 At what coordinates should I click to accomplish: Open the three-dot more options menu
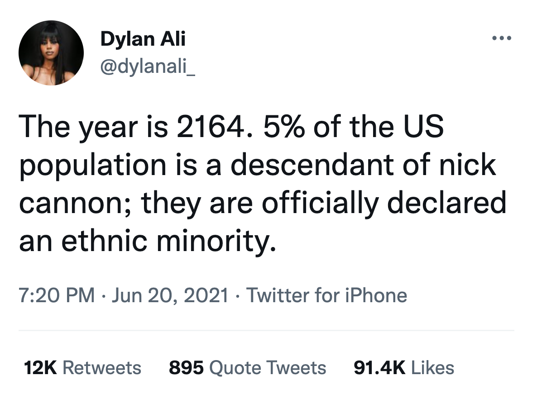pyautogui.click(x=502, y=38)
